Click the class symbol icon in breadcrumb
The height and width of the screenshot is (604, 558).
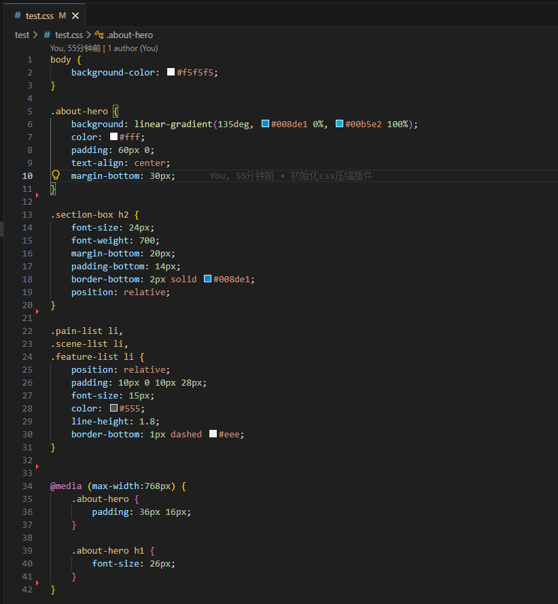tap(99, 35)
